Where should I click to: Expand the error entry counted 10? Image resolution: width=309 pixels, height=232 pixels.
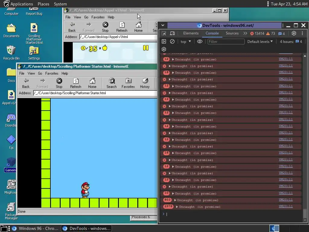point(173,194)
